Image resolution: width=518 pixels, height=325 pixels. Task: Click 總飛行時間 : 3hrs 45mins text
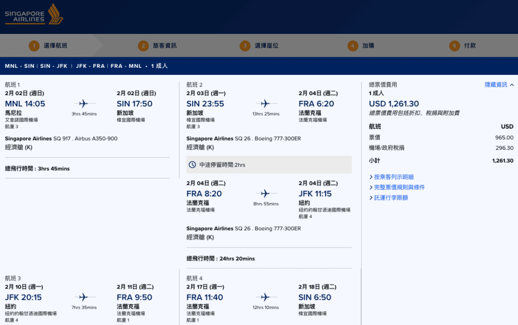[x=37, y=169]
